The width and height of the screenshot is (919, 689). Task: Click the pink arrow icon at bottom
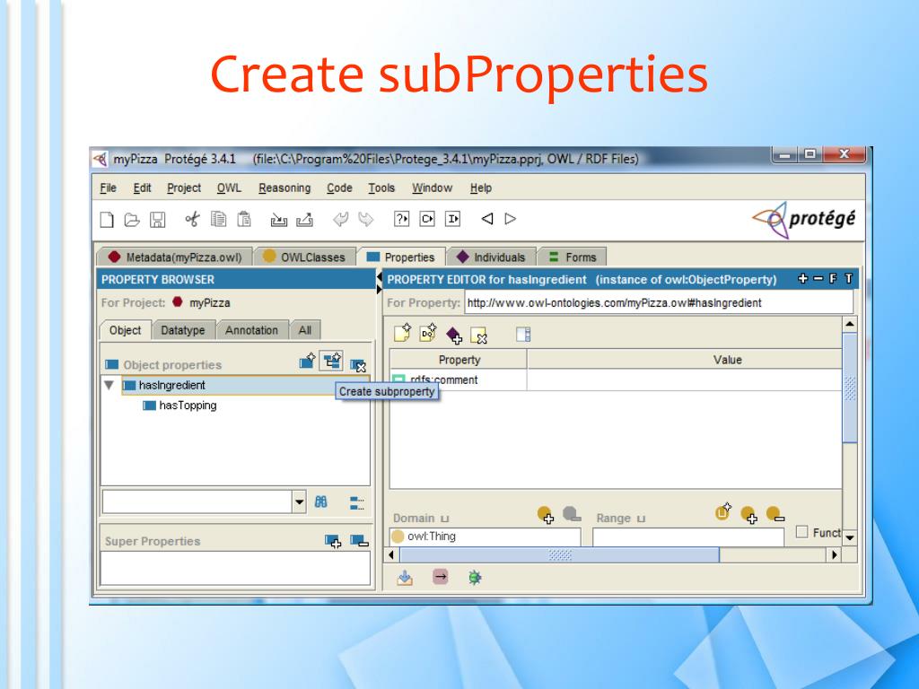[441, 577]
